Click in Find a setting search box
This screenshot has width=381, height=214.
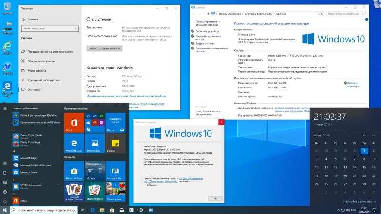tap(50, 29)
